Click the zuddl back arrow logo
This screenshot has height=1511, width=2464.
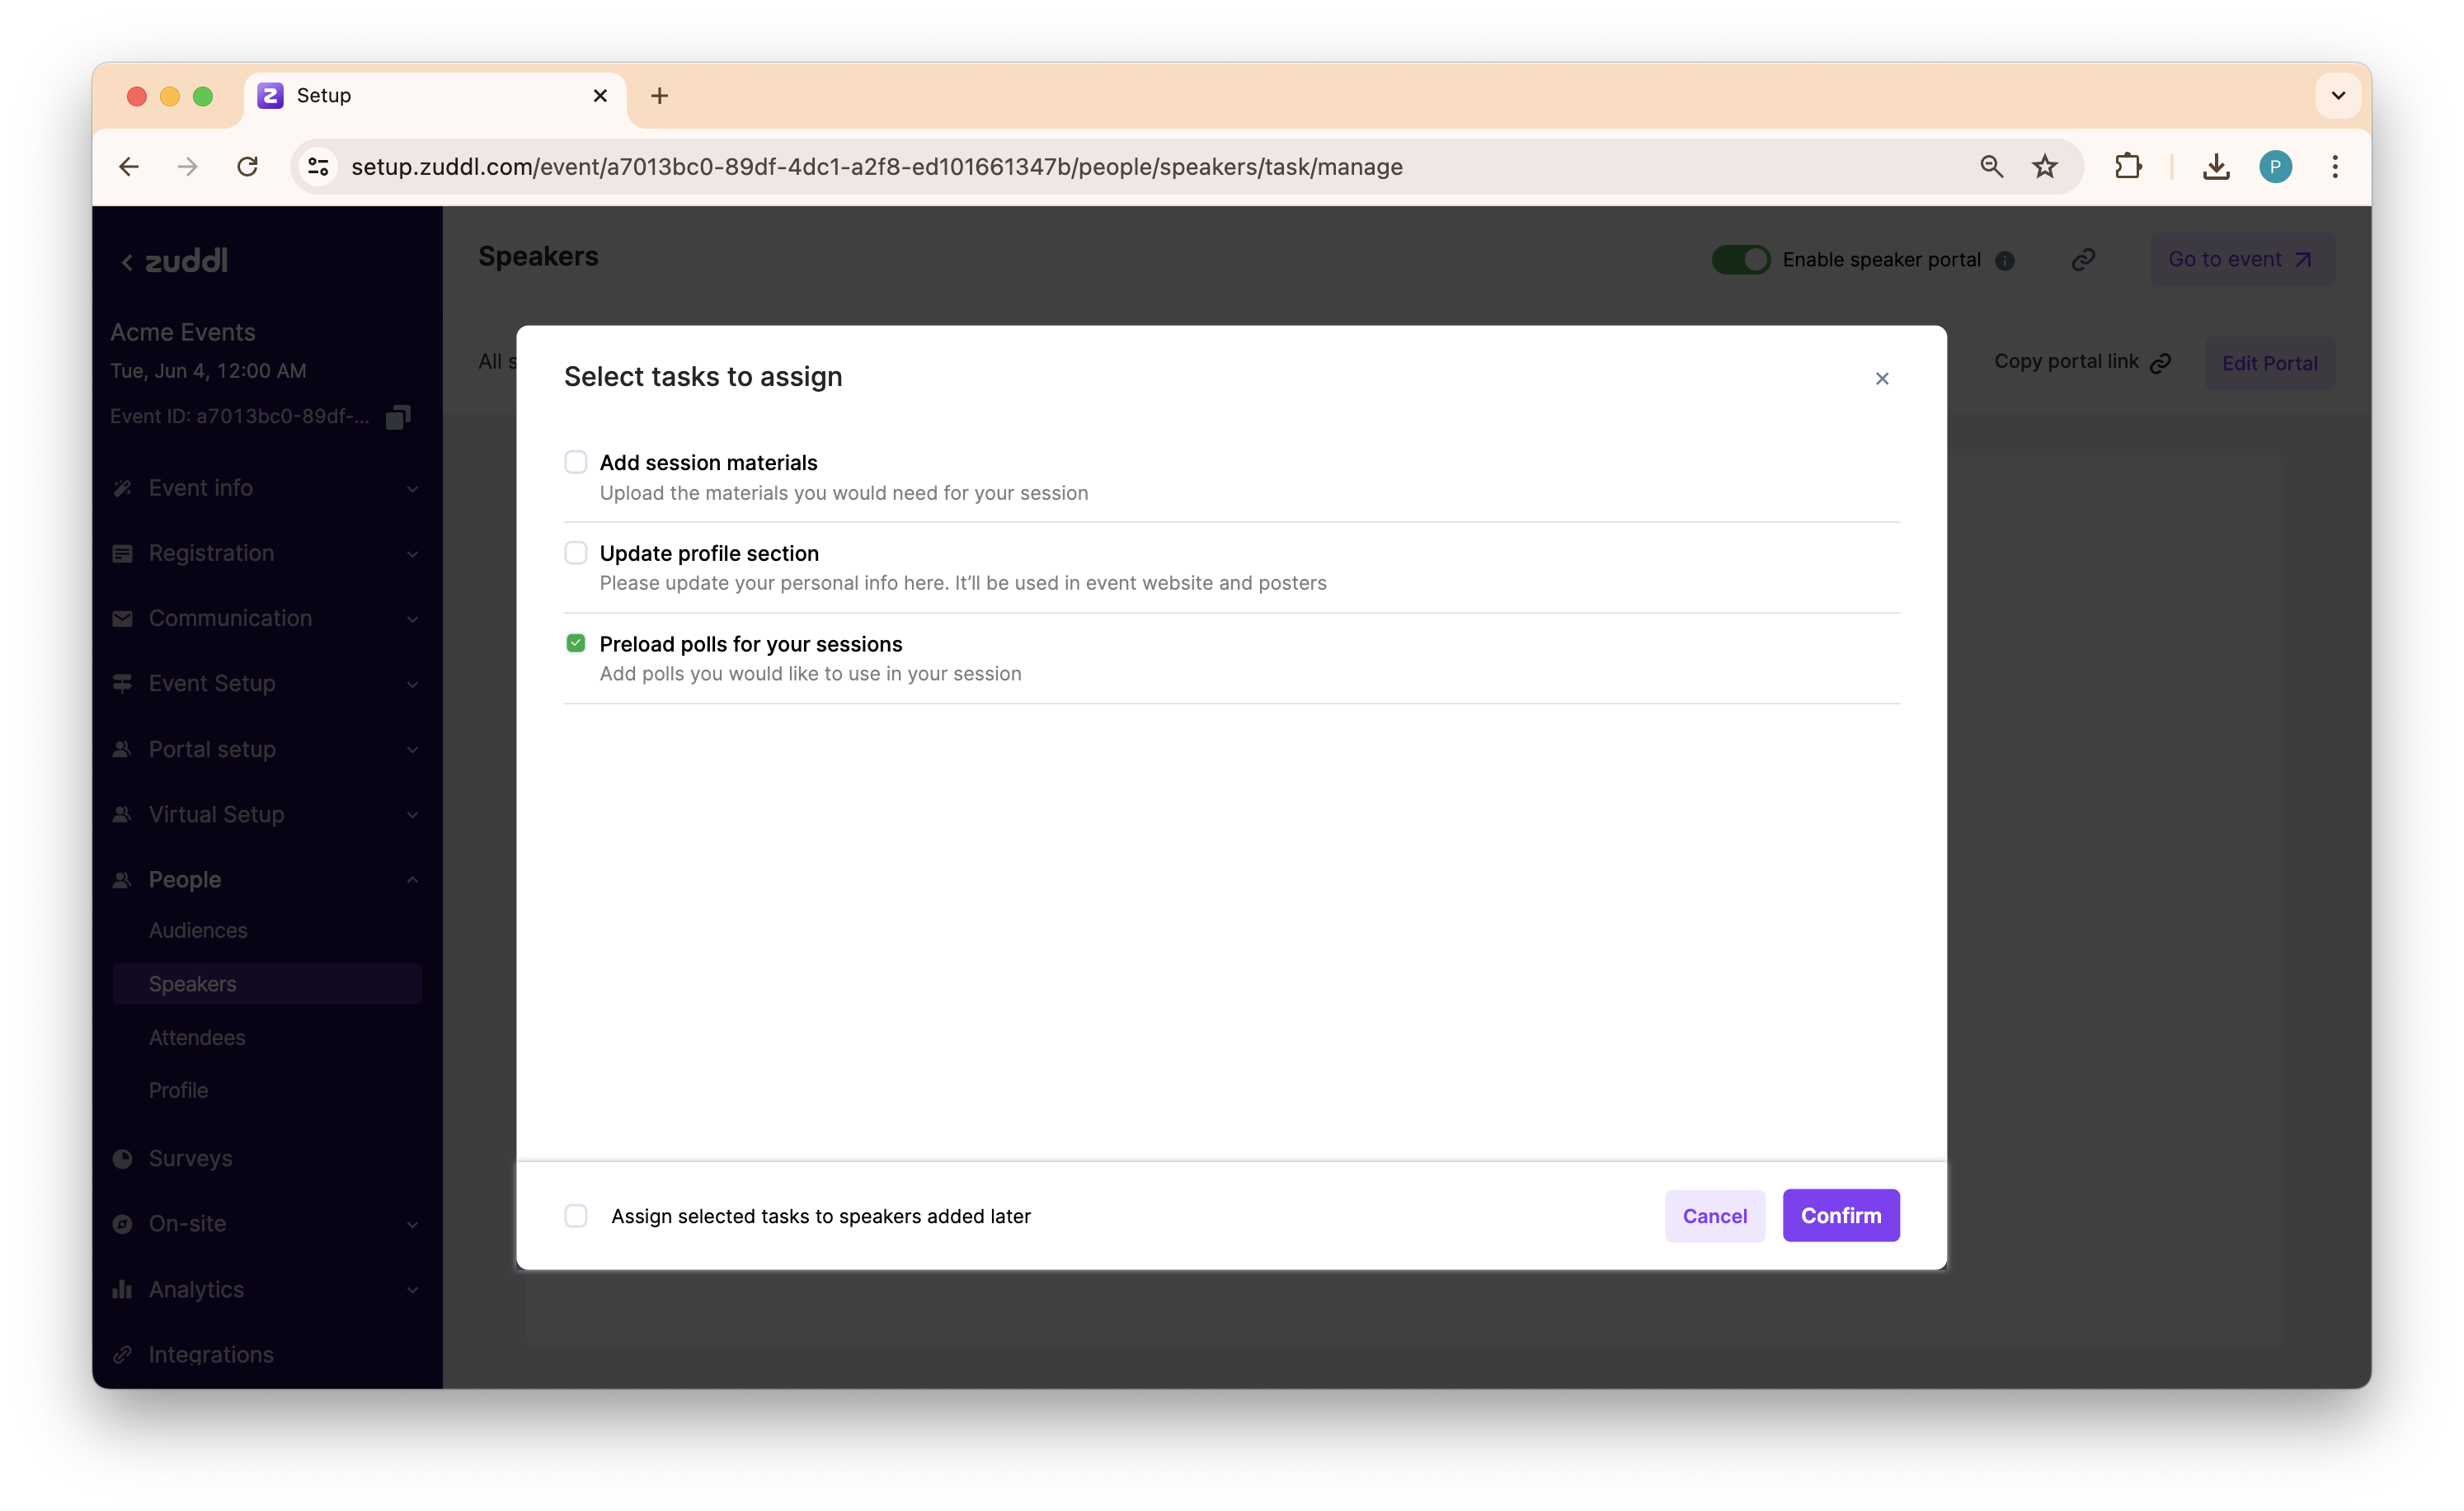(x=174, y=261)
